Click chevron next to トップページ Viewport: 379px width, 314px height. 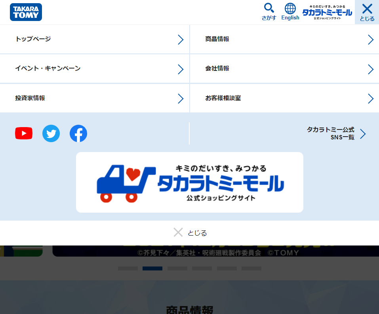(x=181, y=40)
